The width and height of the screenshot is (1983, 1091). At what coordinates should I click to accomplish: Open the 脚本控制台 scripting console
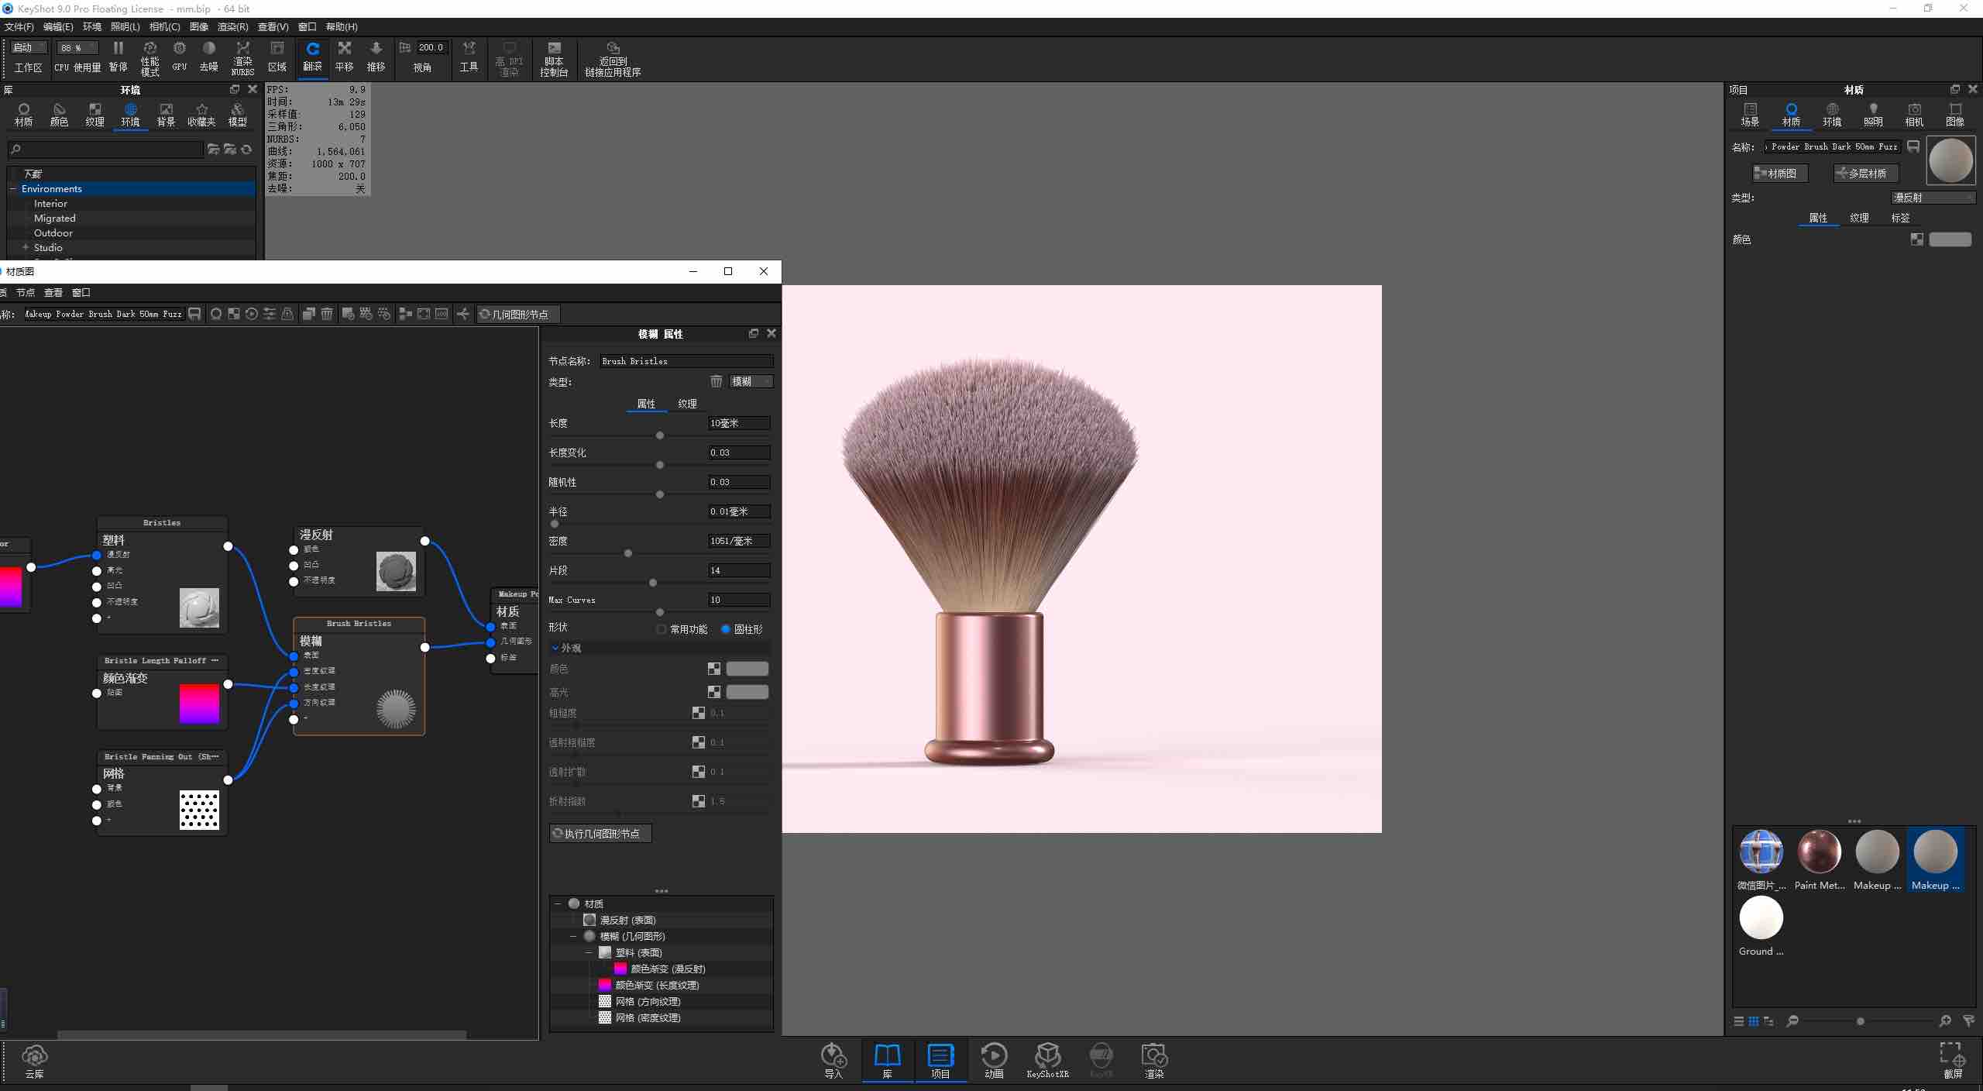tap(554, 58)
